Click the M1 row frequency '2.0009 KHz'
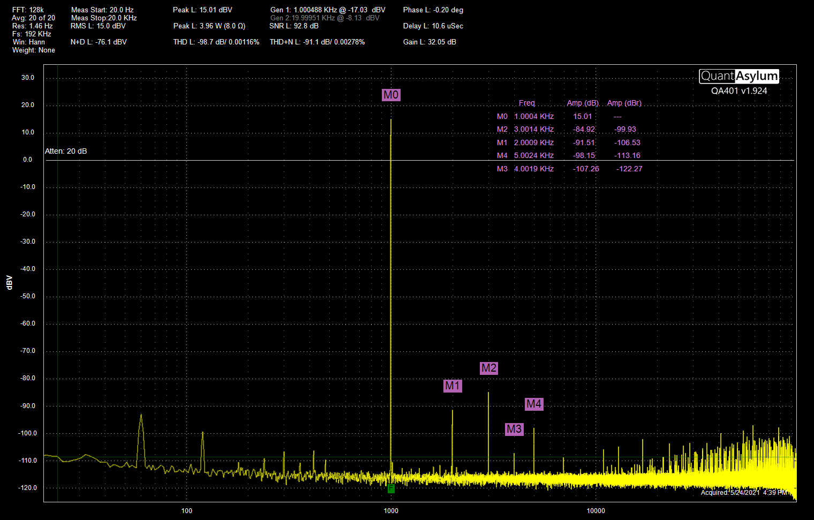This screenshot has height=520, width=814. (534, 142)
